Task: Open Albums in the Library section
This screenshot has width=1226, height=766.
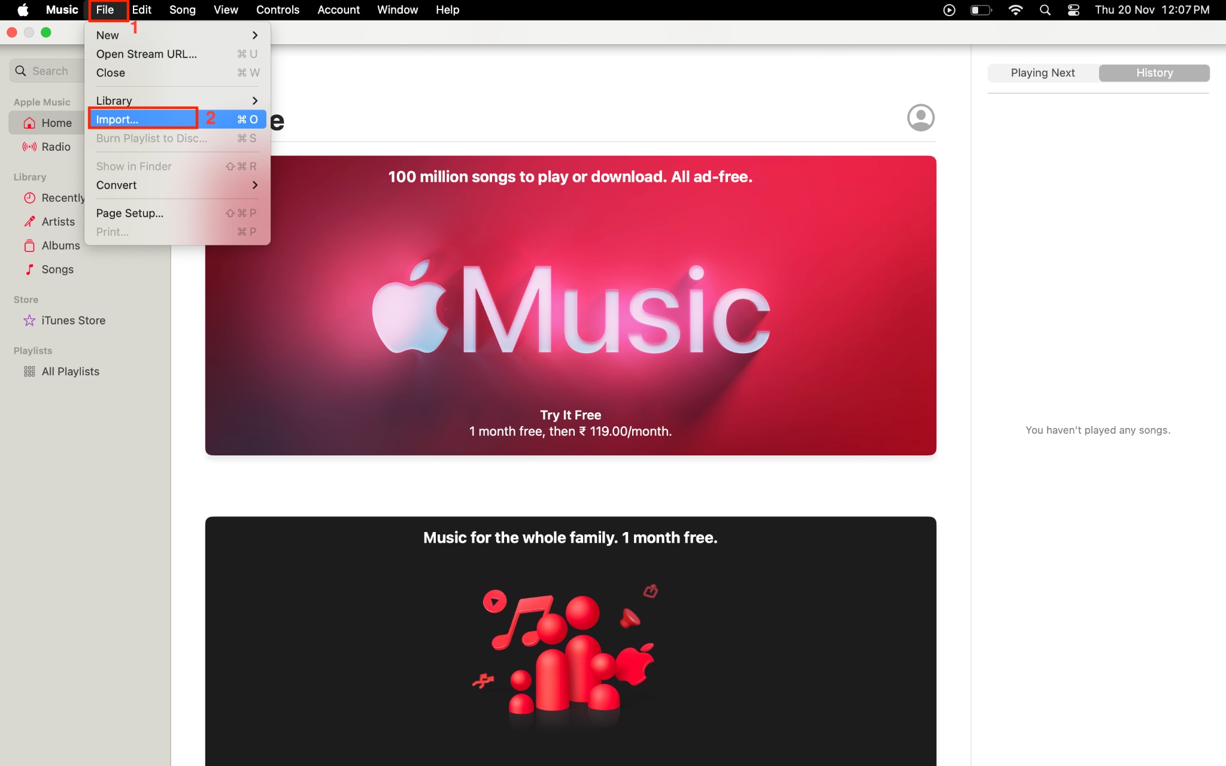Action: point(60,245)
